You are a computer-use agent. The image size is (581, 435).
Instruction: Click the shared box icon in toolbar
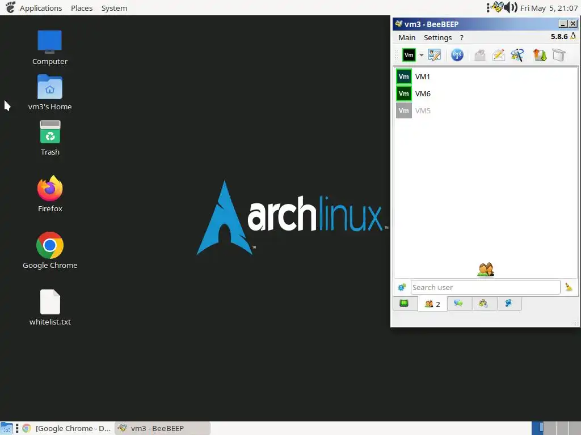click(x=559, y=55)
